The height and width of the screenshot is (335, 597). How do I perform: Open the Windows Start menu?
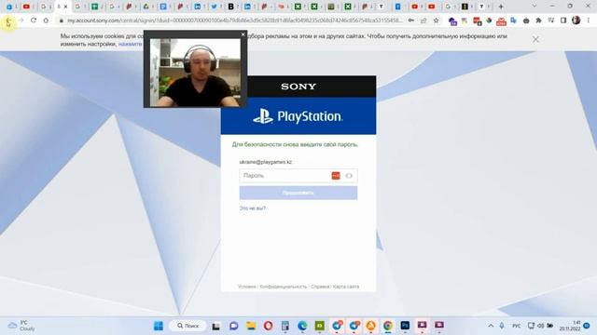tap(159, 326)
